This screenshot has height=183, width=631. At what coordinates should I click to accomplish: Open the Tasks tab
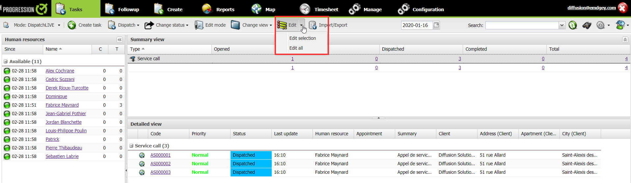point(75,9)
